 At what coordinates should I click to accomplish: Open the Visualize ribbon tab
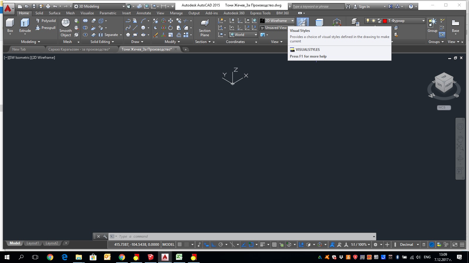87,13
